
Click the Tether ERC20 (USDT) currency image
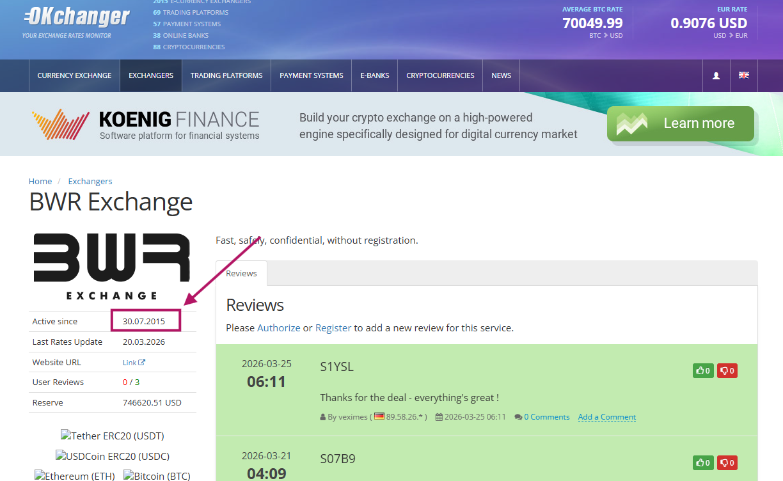[113, 436]
